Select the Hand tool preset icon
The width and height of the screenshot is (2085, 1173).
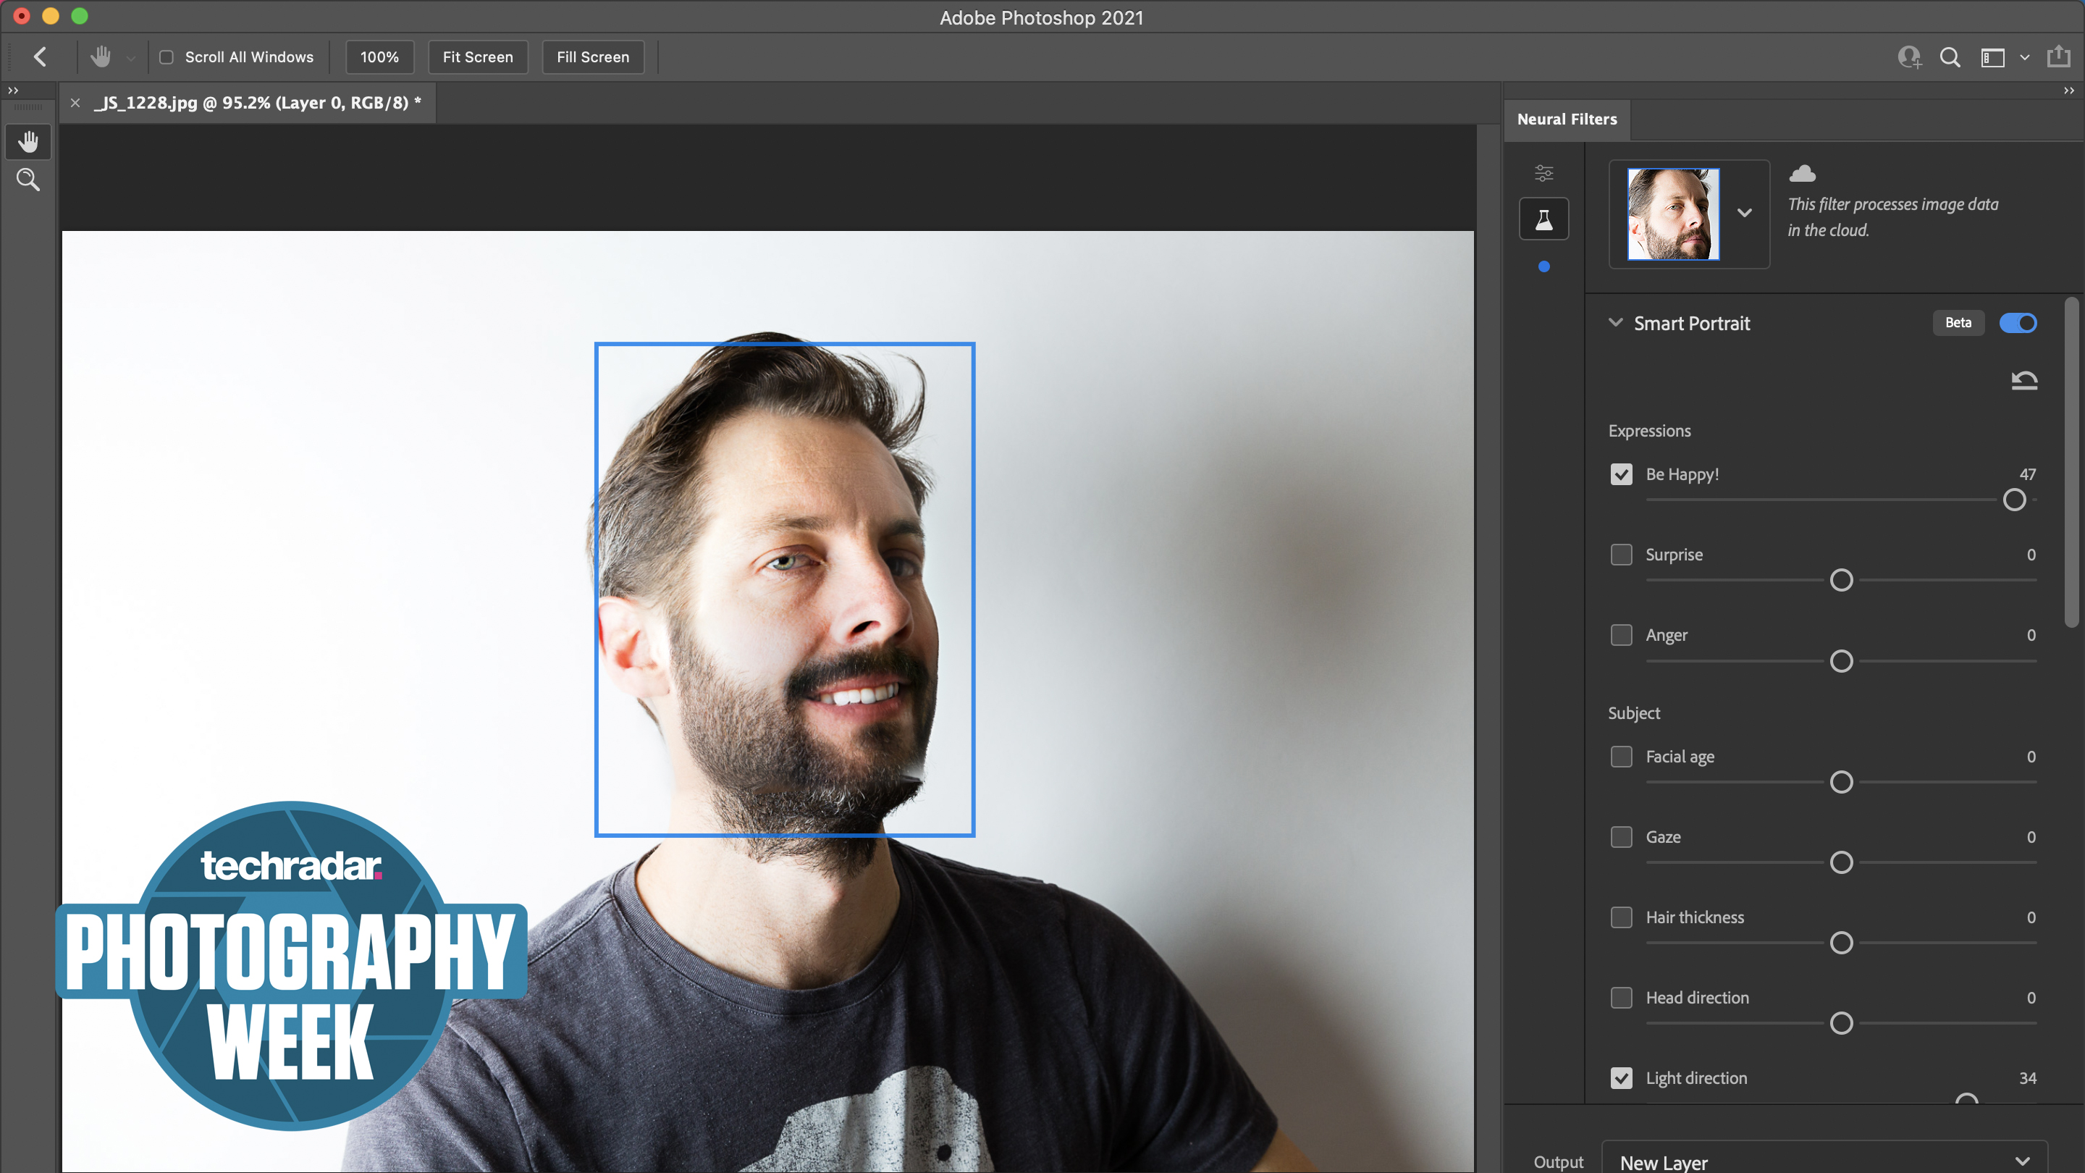(x=101, y=56)
